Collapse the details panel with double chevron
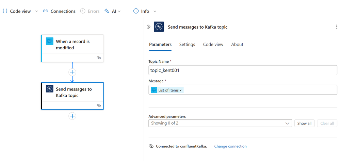The height and width of the screenshot is (161, 340). point(149,27)
